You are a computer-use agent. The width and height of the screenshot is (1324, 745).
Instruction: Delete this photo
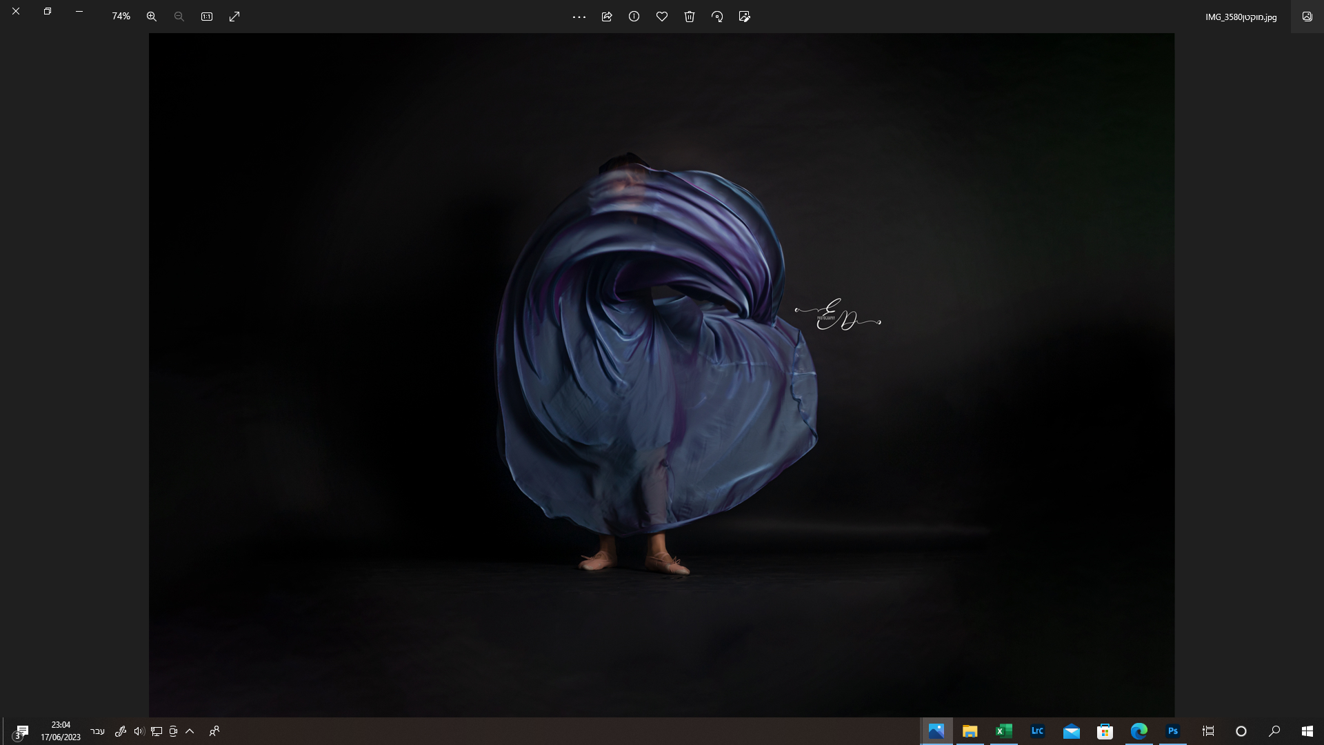tap(690, 17)
